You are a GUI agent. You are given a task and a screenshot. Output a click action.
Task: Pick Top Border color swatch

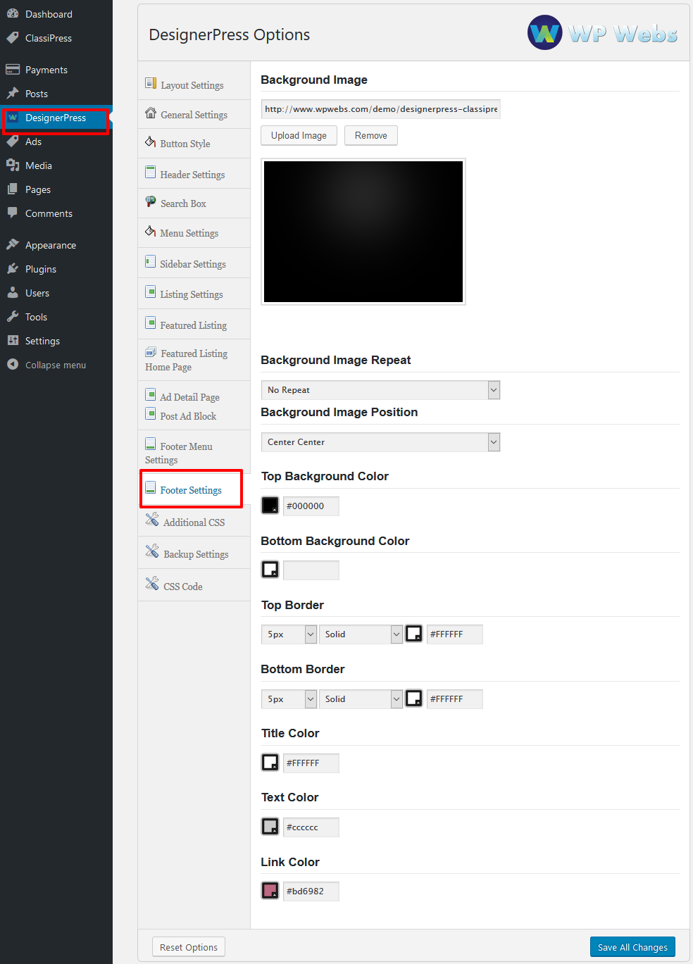tap(414, 634)
